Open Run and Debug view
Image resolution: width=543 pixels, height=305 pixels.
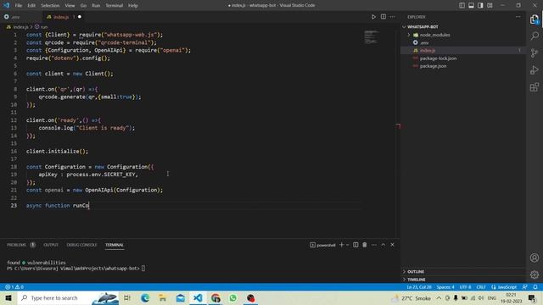[535, 69]
